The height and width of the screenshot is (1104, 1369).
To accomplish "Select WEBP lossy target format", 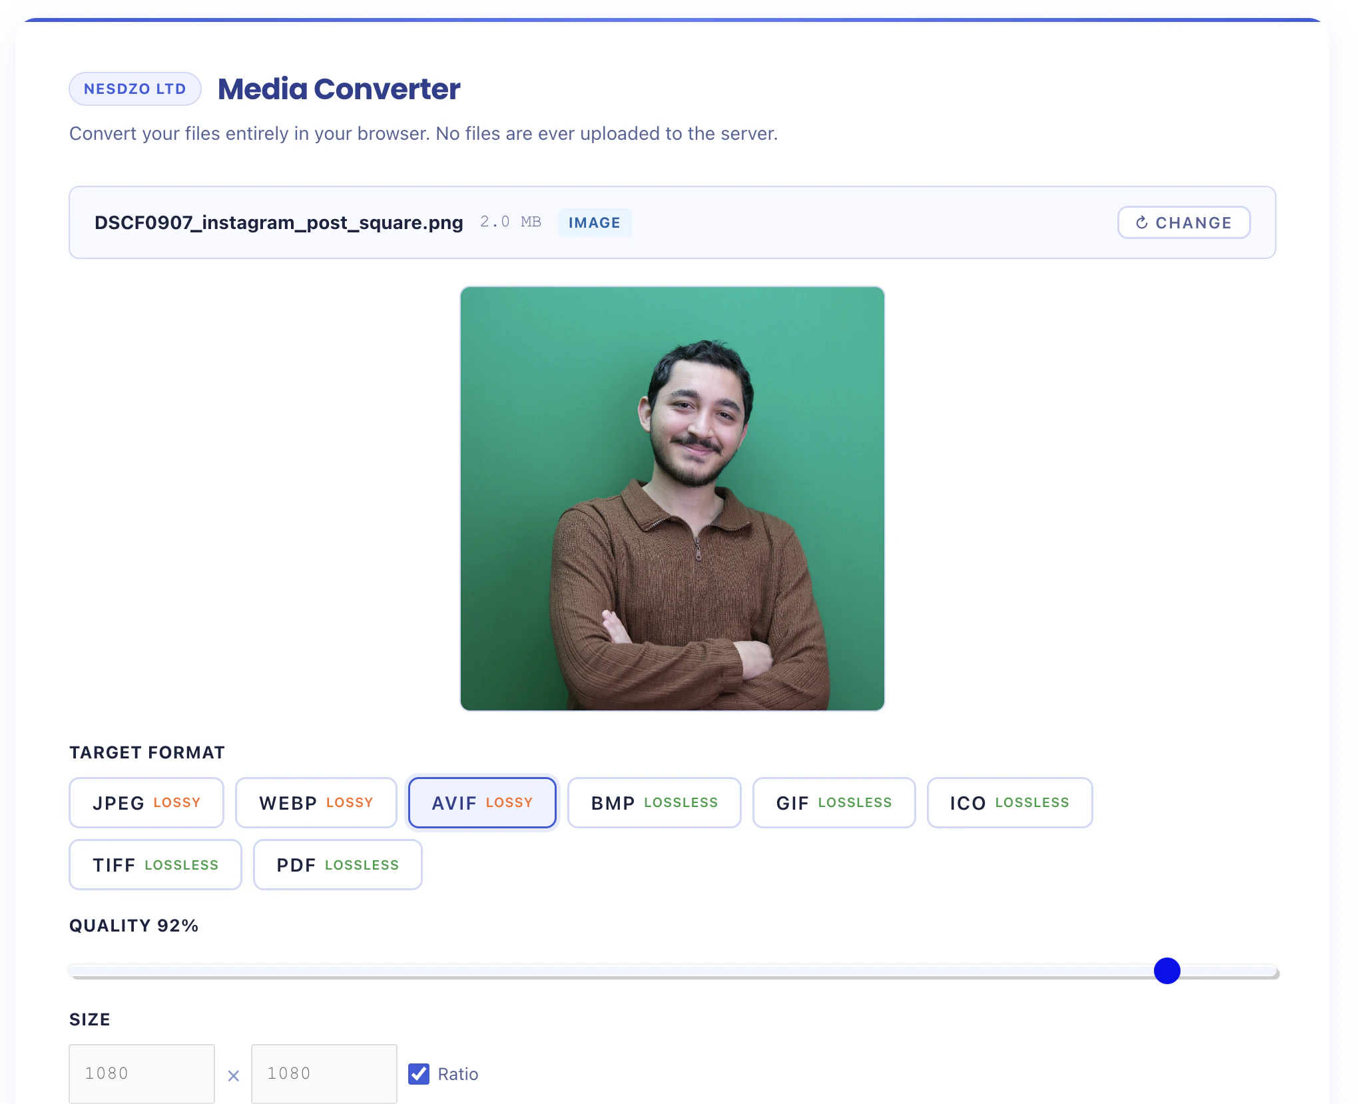I will pyautogui.click(x=316, y=802).
